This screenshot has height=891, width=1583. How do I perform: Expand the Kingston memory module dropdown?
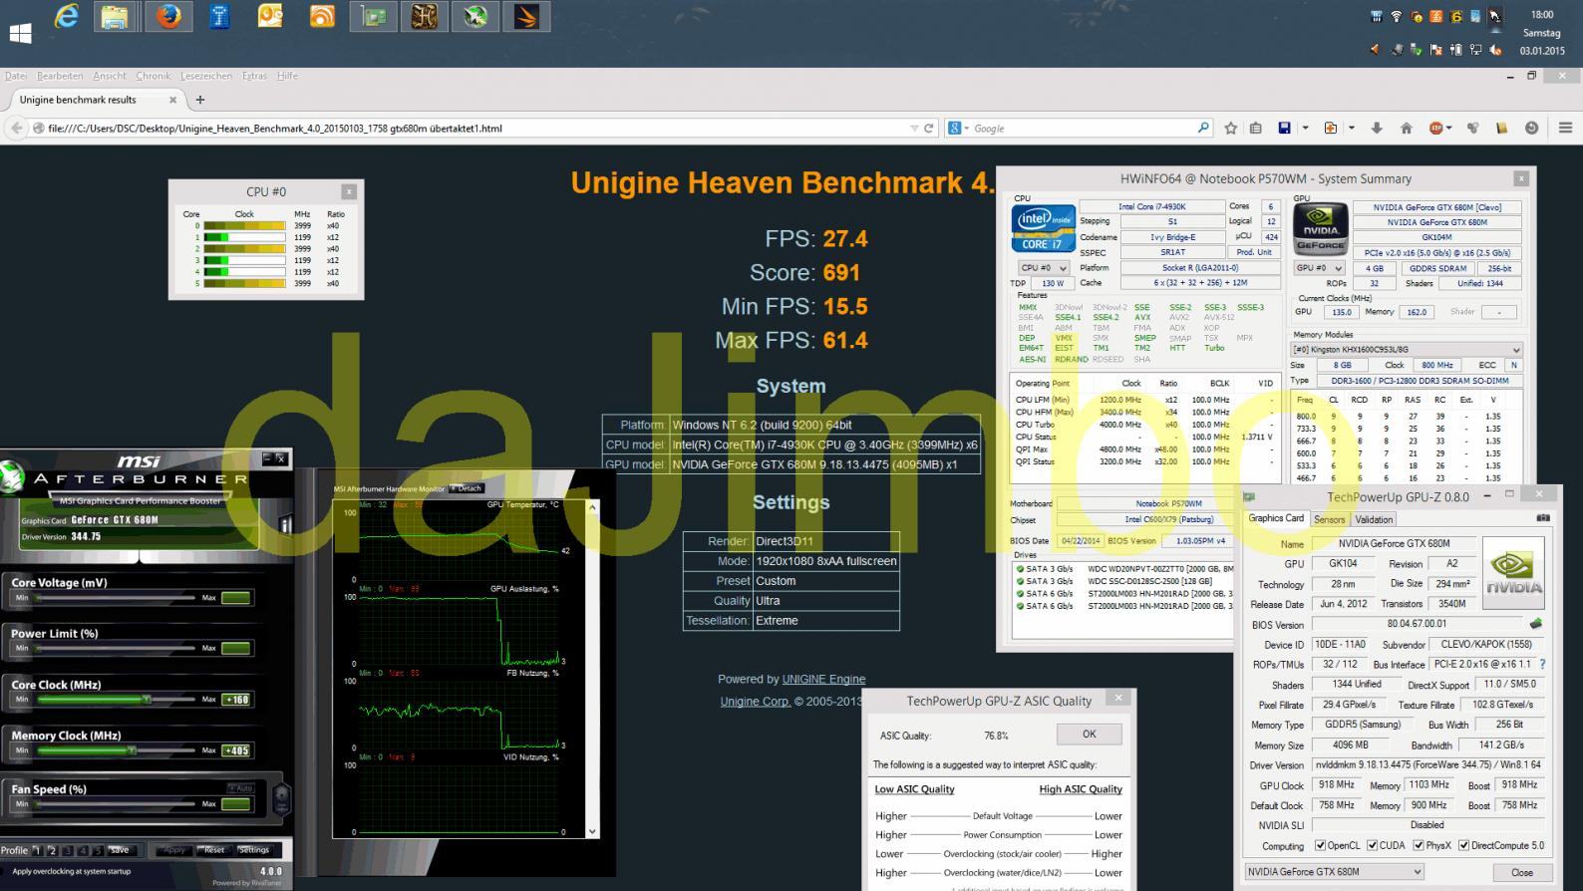(1407, 350)
